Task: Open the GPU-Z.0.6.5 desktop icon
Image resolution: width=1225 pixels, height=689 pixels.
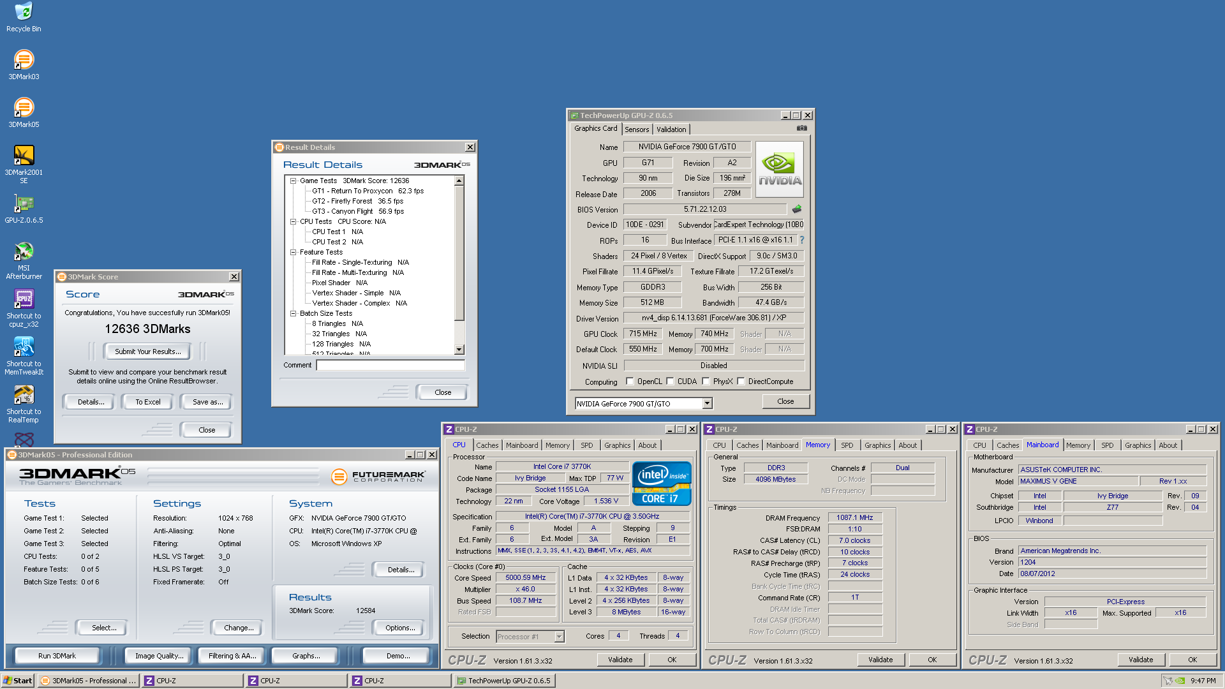Action: [x=24, y=209]
